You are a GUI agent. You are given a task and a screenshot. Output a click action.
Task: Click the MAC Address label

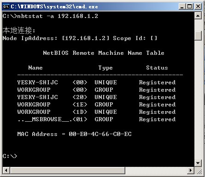click(37, 134)
